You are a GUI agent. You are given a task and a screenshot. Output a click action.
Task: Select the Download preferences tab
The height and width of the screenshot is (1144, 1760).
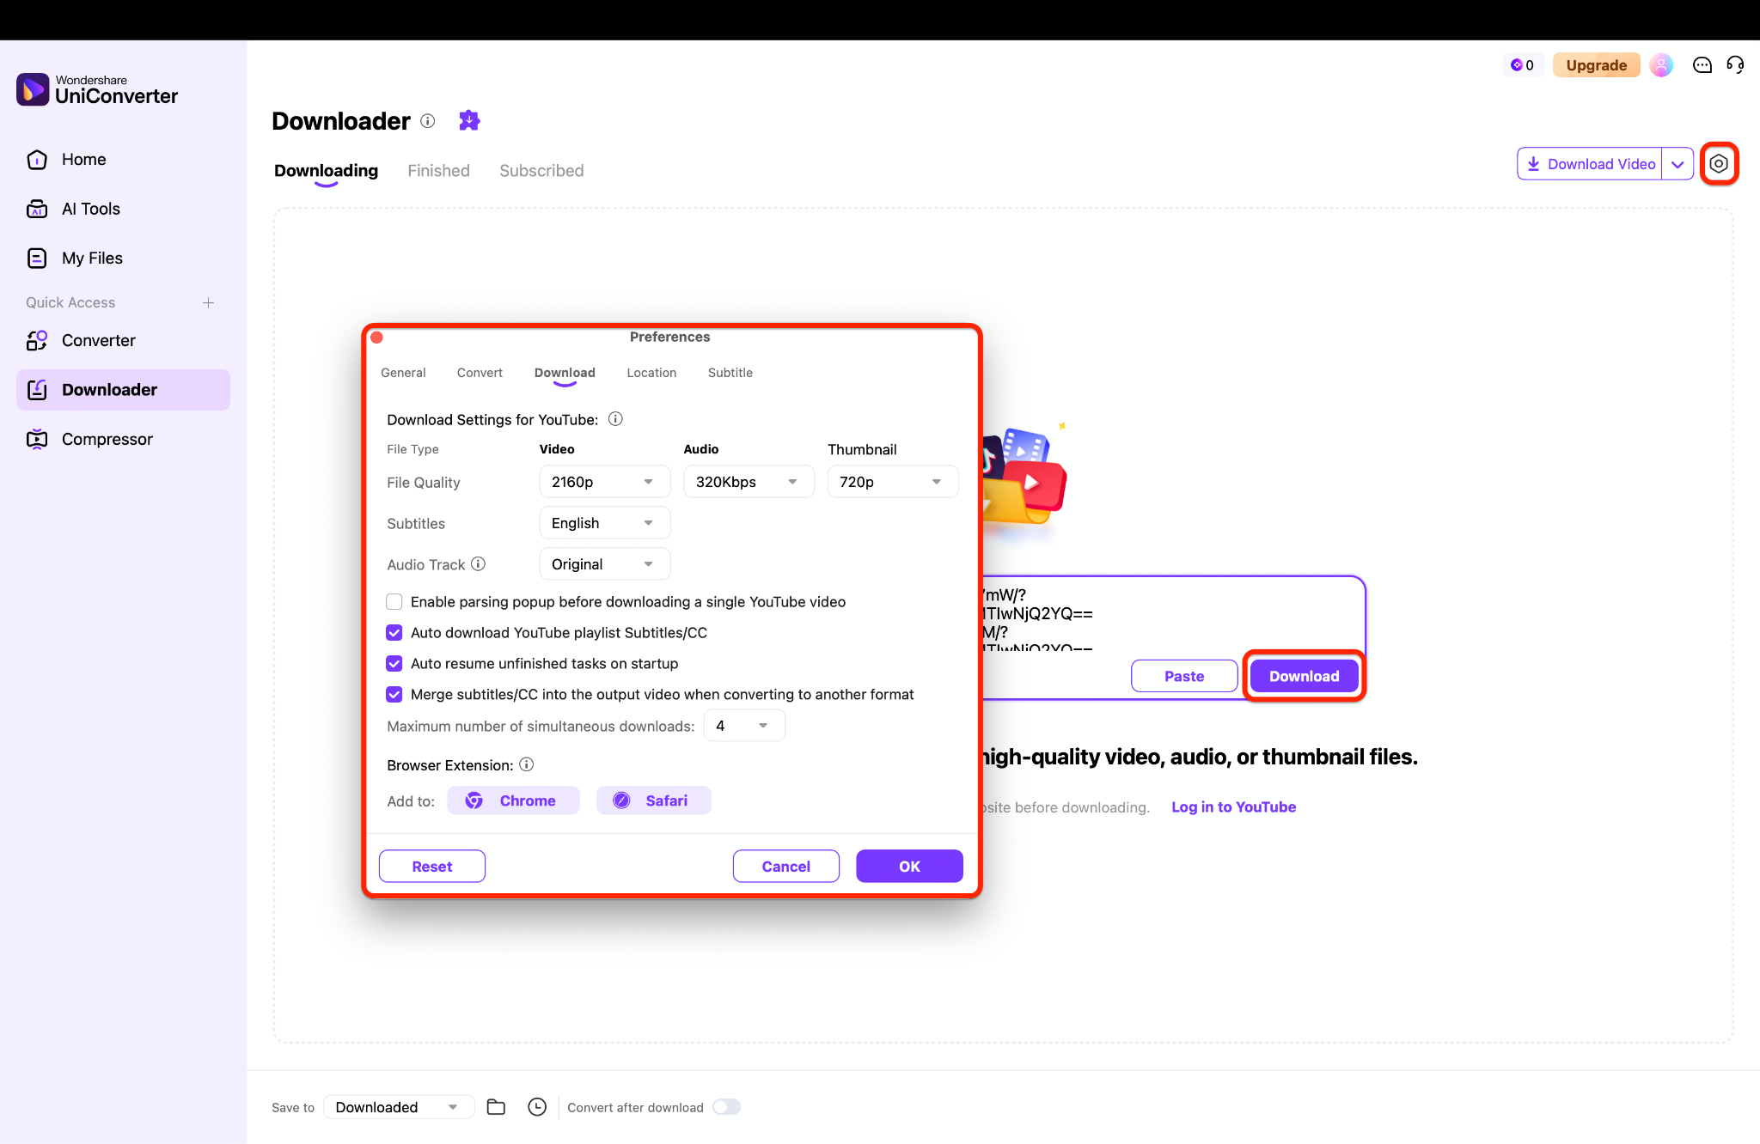click(565, 373)
